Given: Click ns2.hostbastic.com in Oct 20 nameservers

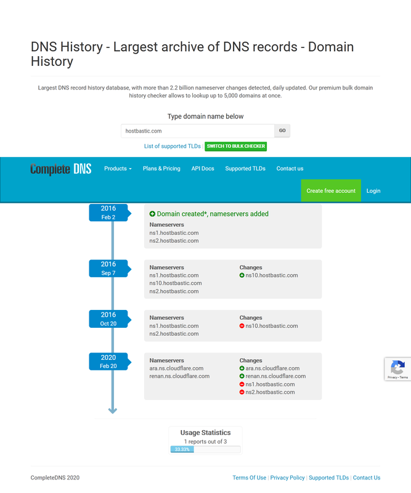Looking at the screenshot, I should point(174,333).
